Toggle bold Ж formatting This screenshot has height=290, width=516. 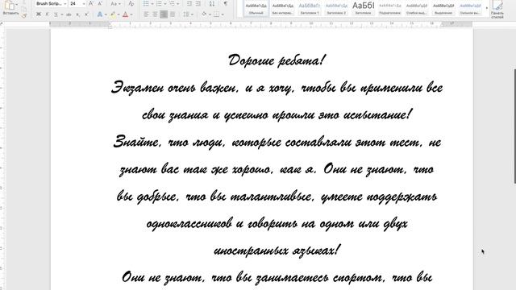pos(39,14)
